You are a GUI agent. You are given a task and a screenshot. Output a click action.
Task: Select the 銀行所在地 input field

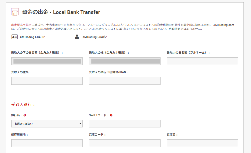47,143
